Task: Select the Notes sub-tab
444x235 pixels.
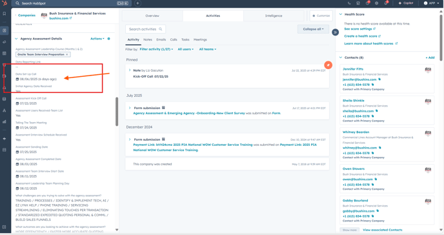Action: pyautogui.click(x=148, y=39)
